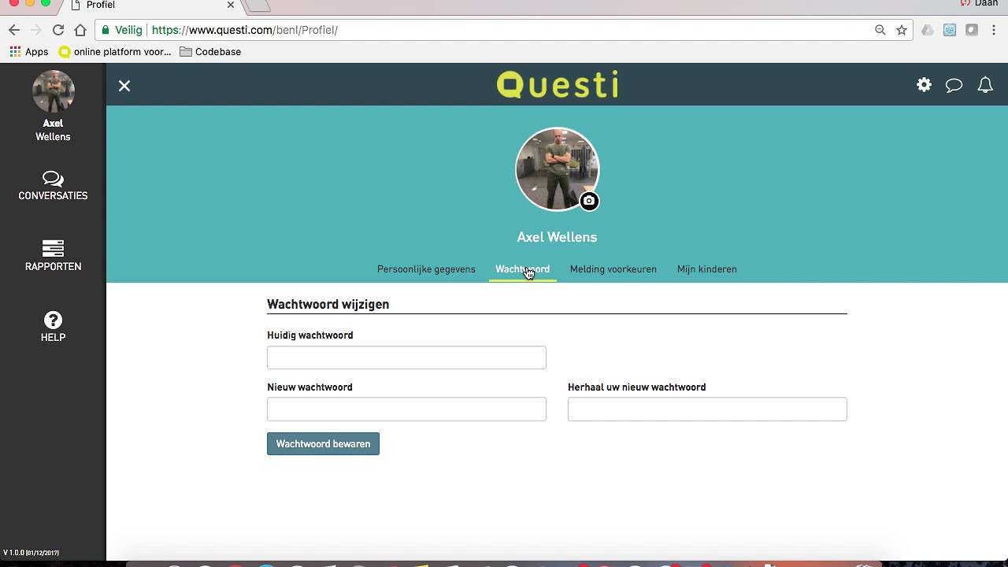This screenshot has height=567, width=1008.
Task: Open the chat bubble icon in header
Action: (954, 85)
